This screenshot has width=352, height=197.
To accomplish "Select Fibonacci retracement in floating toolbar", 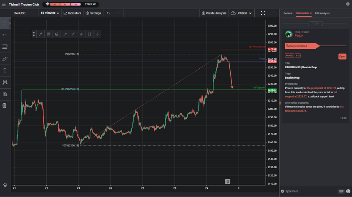I will click(49, 34).
